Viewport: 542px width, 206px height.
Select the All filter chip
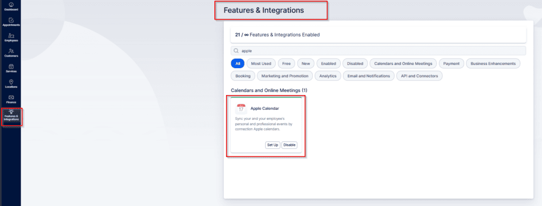click(x=238, y=63)
